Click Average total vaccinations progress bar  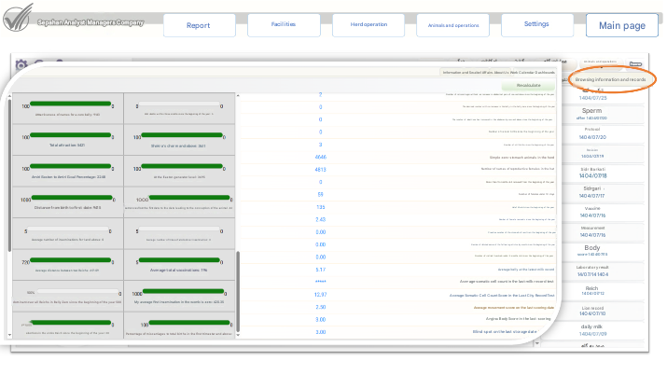(179, 259)
